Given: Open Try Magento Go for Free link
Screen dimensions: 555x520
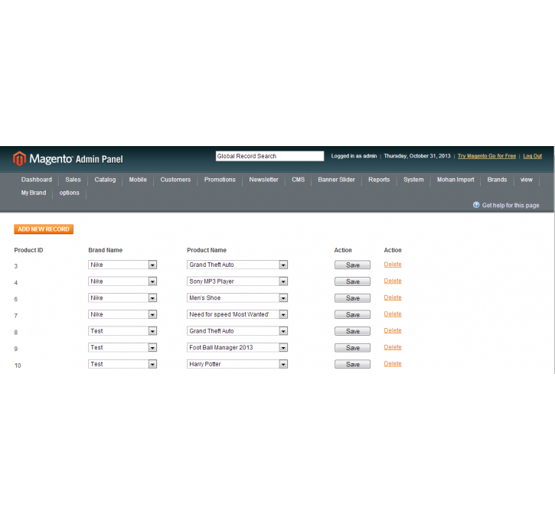Looking at the screenshot, I should pos(487,156).
